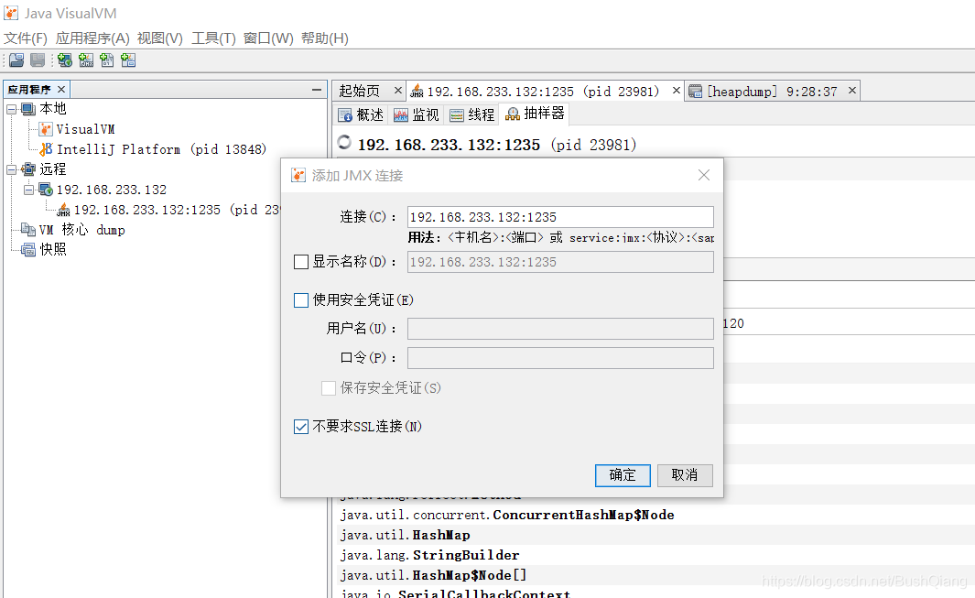The height and width of the screenshot is (598, 975).
Task: Open the 工具(T) menu
Action: click(x=213, y=38)
